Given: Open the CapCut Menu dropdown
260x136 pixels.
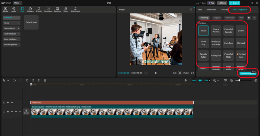Looking at the screenshot, I should coord(17,3).
